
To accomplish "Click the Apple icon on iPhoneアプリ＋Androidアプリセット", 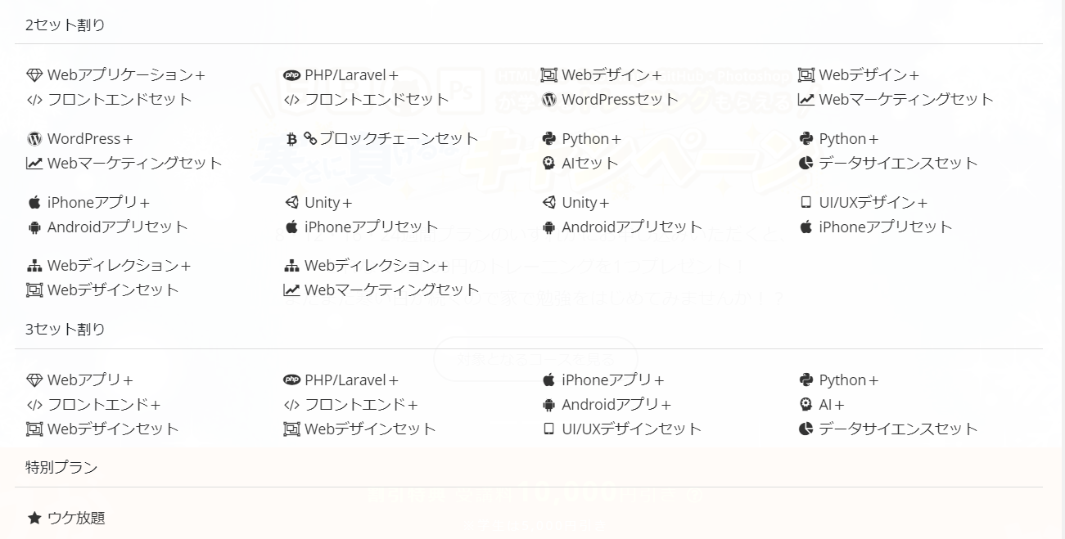I will [x=33, y=201].
